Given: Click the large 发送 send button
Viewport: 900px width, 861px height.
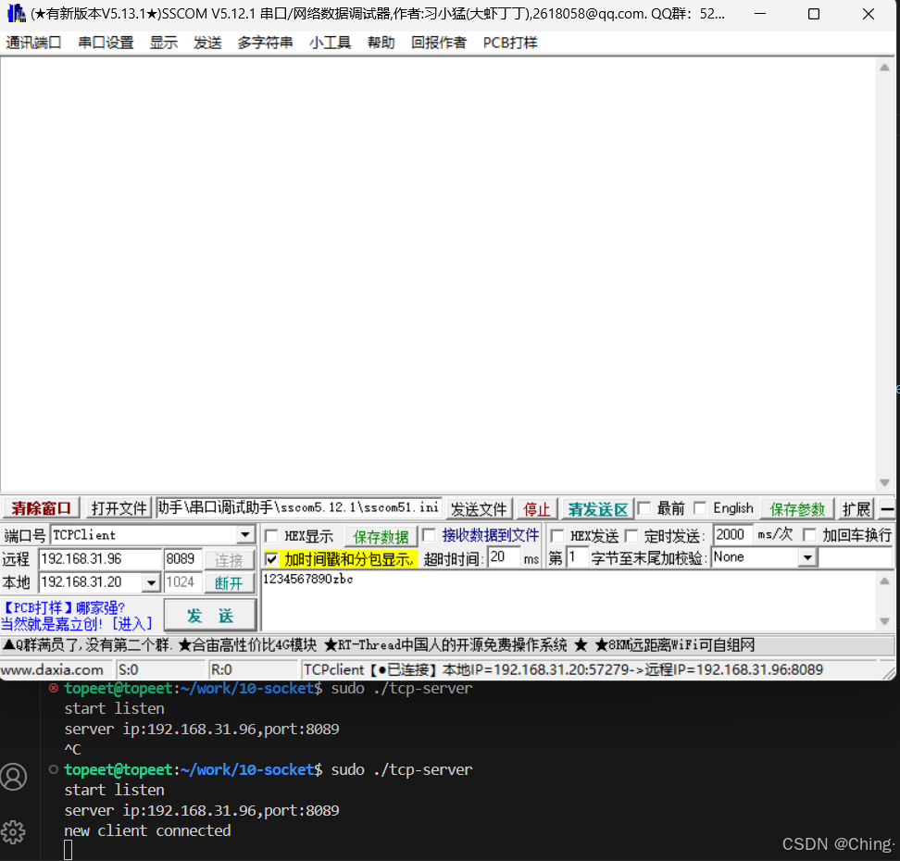Looking at the screenshot, I should 210,616.
